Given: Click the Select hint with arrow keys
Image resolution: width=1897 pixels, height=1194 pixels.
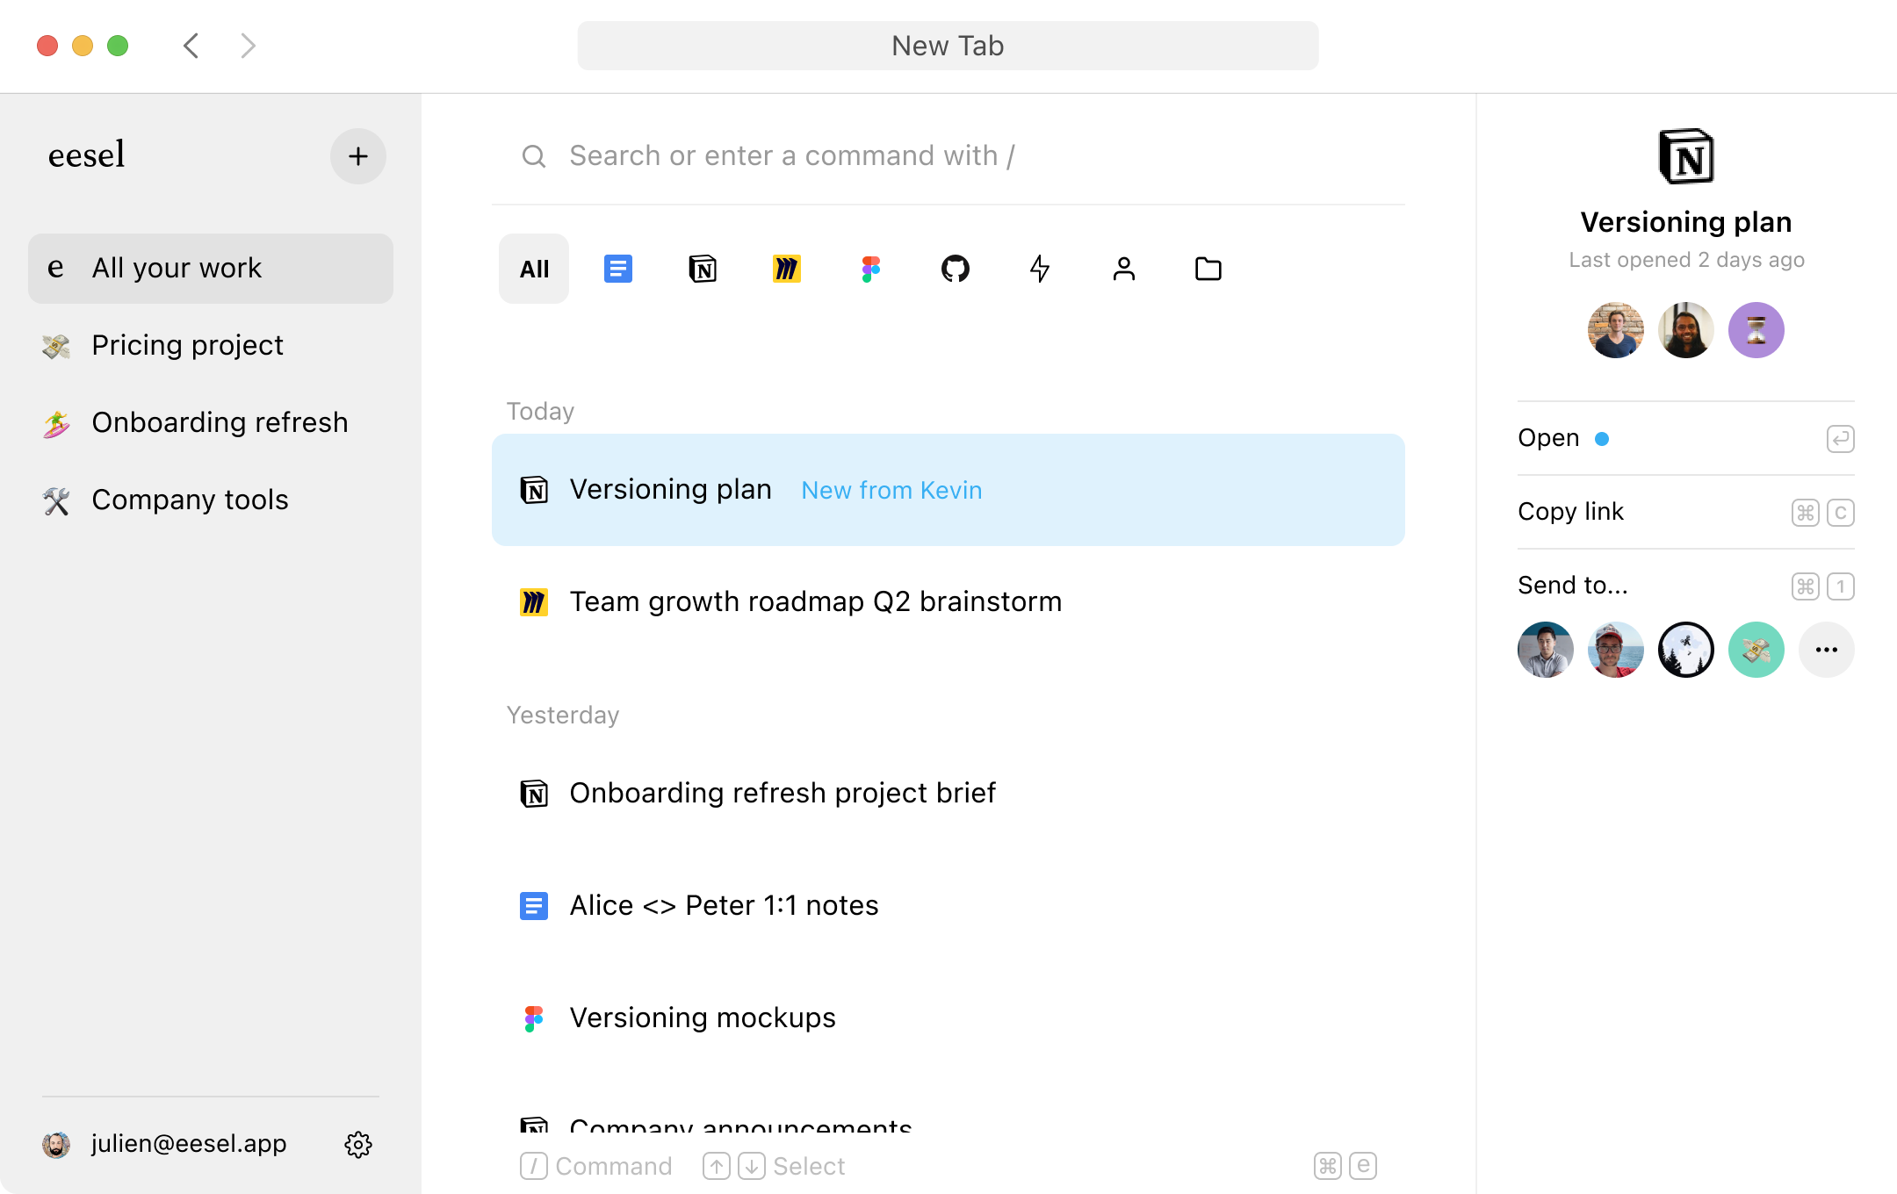Looking at the screenshot, I should 774,1166.
